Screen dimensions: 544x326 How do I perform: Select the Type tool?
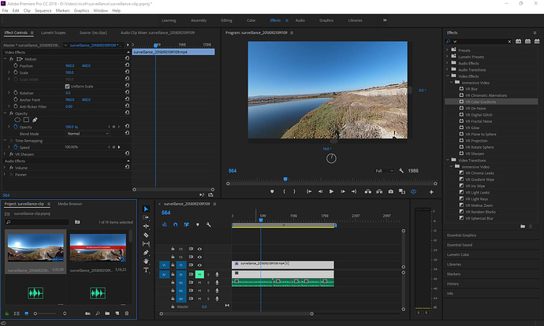146,270
